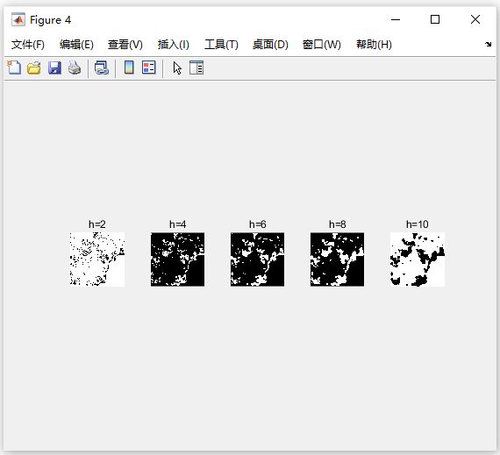Print the figure using the printer icon
500x455 pixels.
pyautogui.click(x=75, y=68)
